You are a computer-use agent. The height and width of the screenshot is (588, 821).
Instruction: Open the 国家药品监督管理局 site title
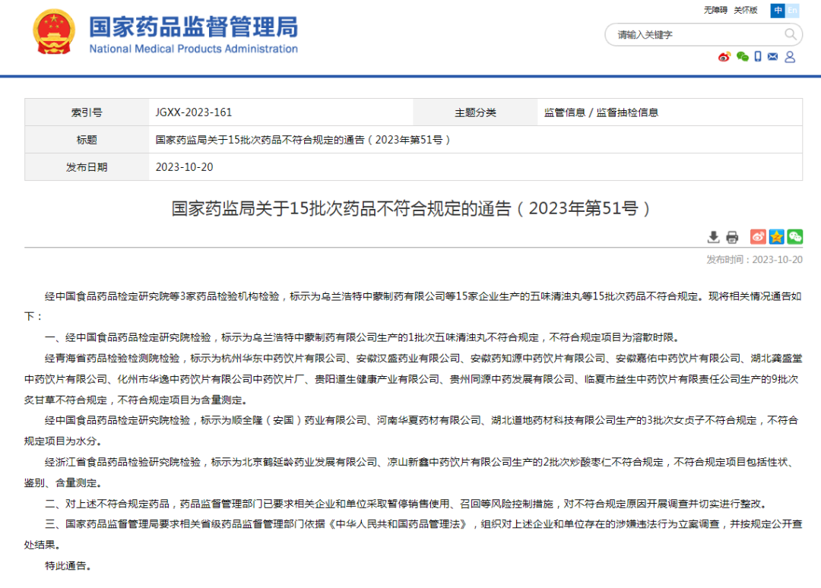coord(193,27)
